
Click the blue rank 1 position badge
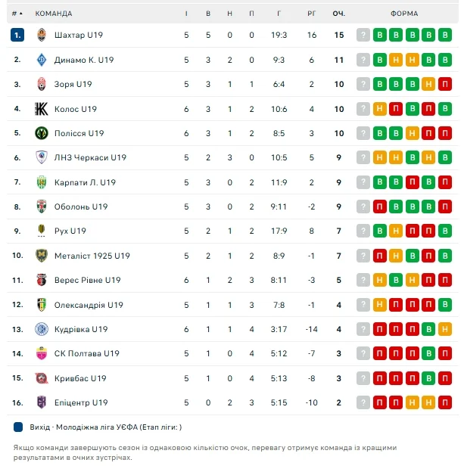tap(17, 36)
